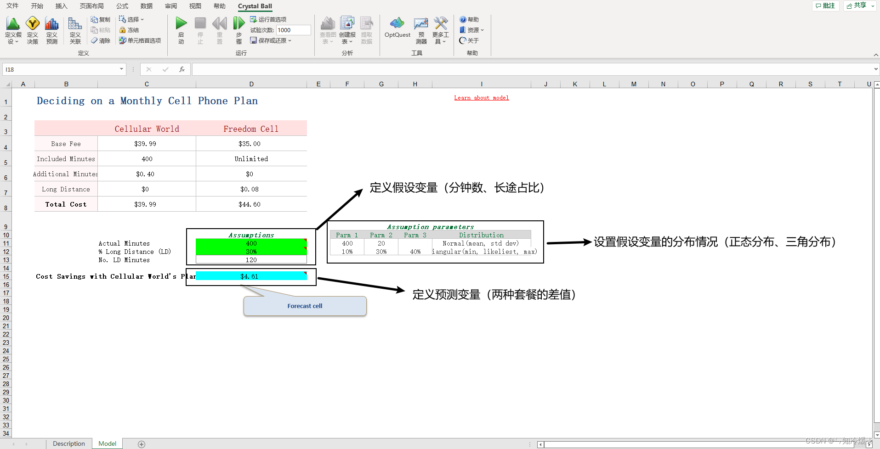Switch to the Home (开始) tab
Viewport: 880px width, 449px height.
click(37, 6)
